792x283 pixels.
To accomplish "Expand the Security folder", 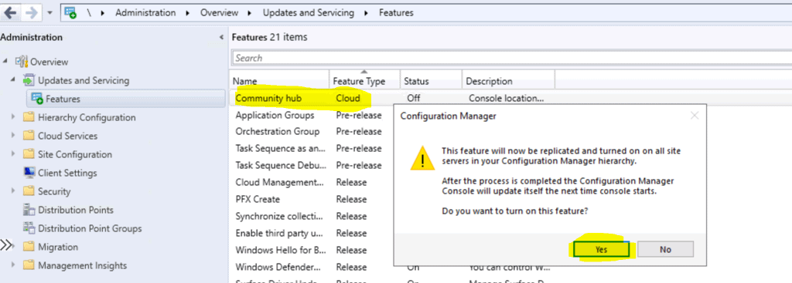I will tap(13, 191).
